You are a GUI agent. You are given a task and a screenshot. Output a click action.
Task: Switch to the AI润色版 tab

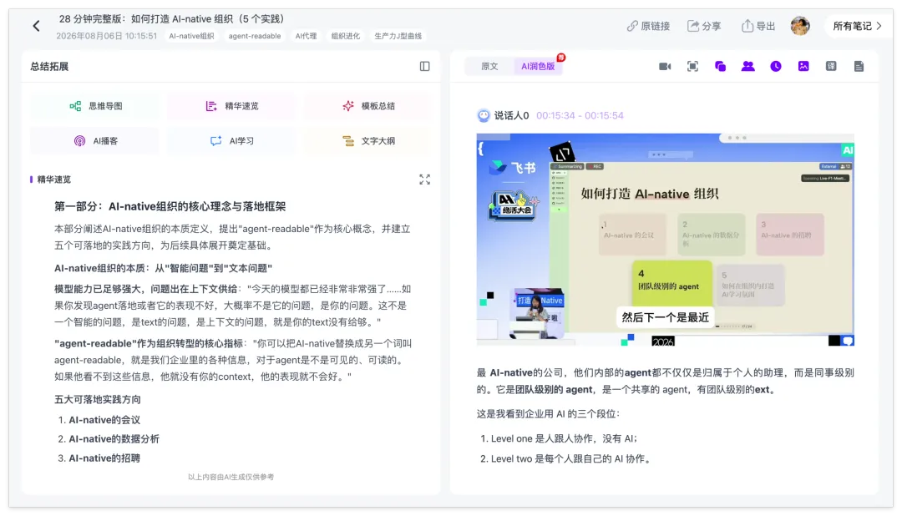tap(538, 66)
